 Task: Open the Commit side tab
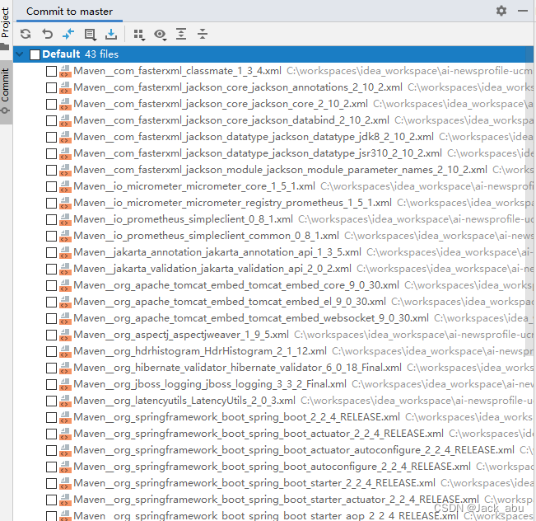click(x=5, y=91)
